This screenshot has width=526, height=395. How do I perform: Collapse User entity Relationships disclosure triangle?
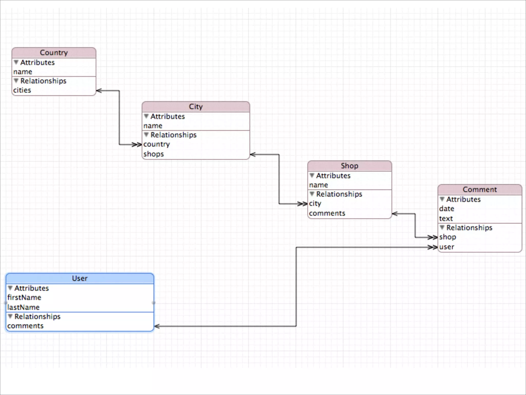10,316
